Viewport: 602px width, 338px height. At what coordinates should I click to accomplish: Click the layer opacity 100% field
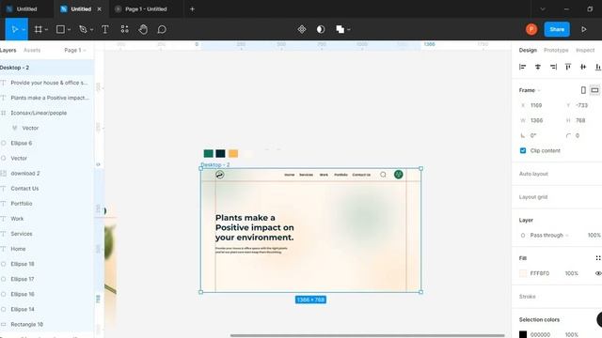tap(594, 235)
